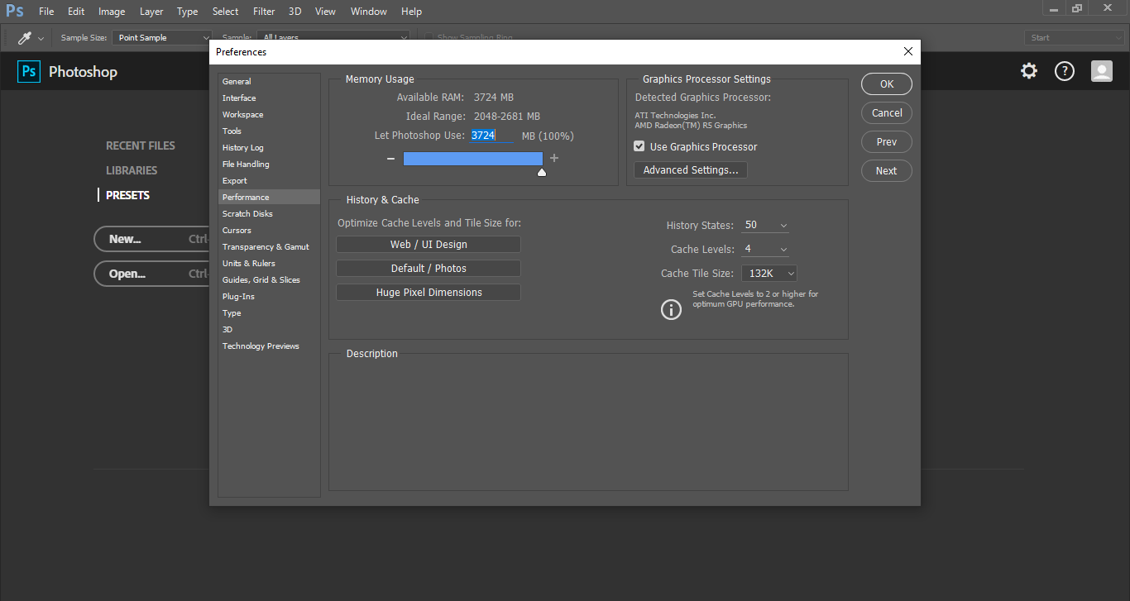The height and width of the screenshot is (601, 1130).
Task: Open Advanced Settings for graphics processor
Action: tap(691, 170)
